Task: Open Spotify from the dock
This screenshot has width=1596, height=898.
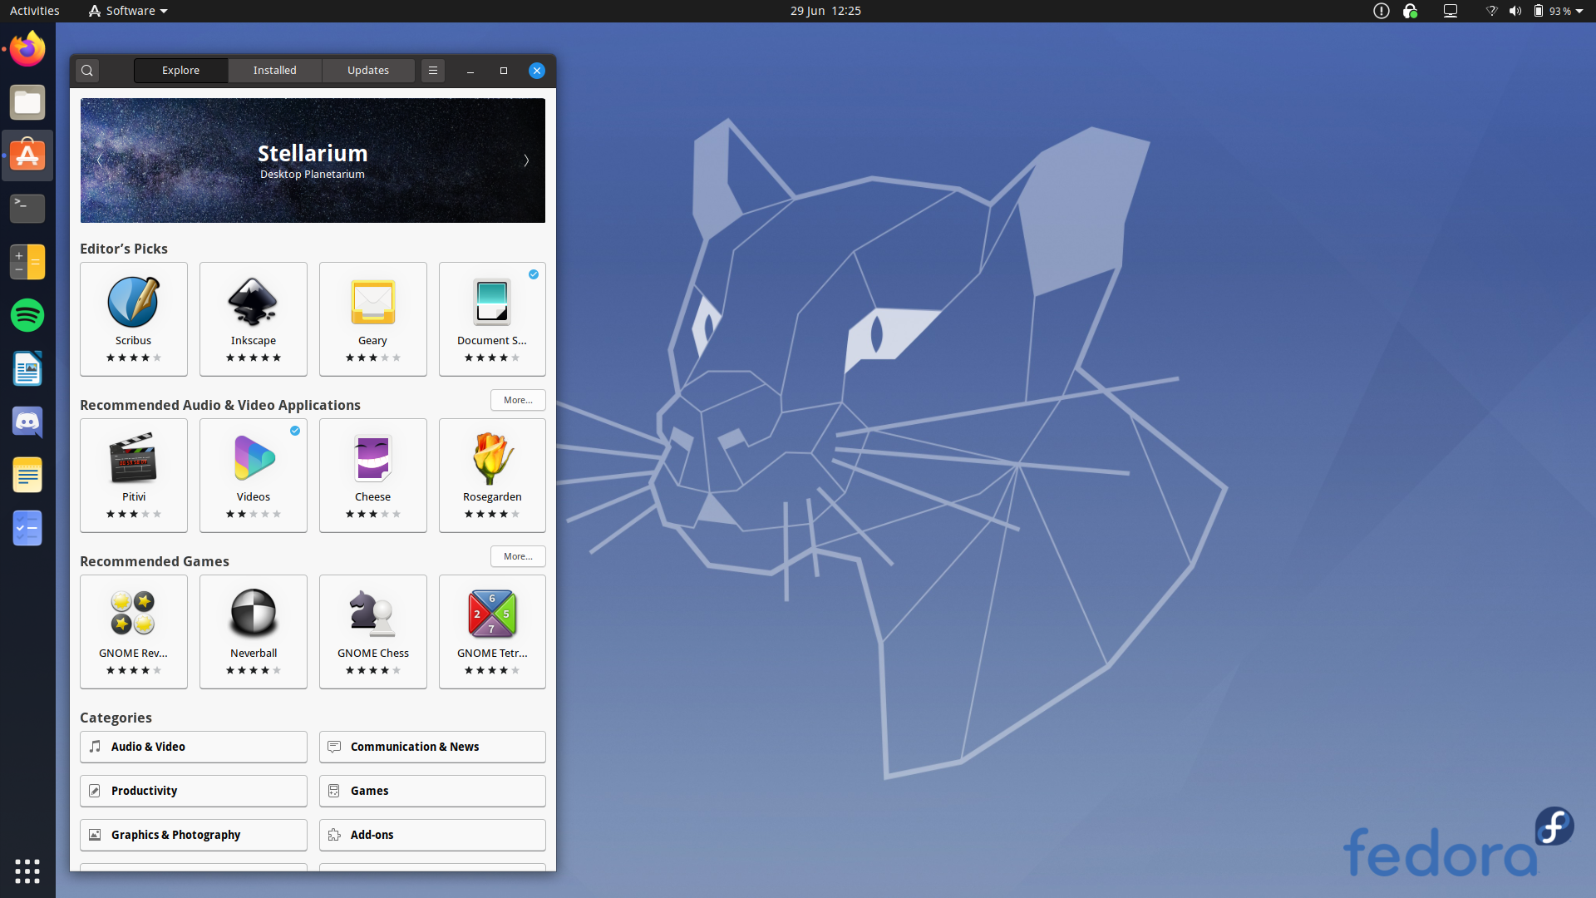Action: pos(27,315)
